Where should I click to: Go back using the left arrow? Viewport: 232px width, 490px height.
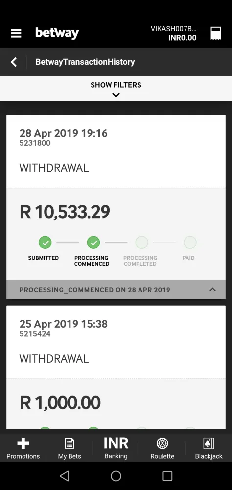coord(13,62)
